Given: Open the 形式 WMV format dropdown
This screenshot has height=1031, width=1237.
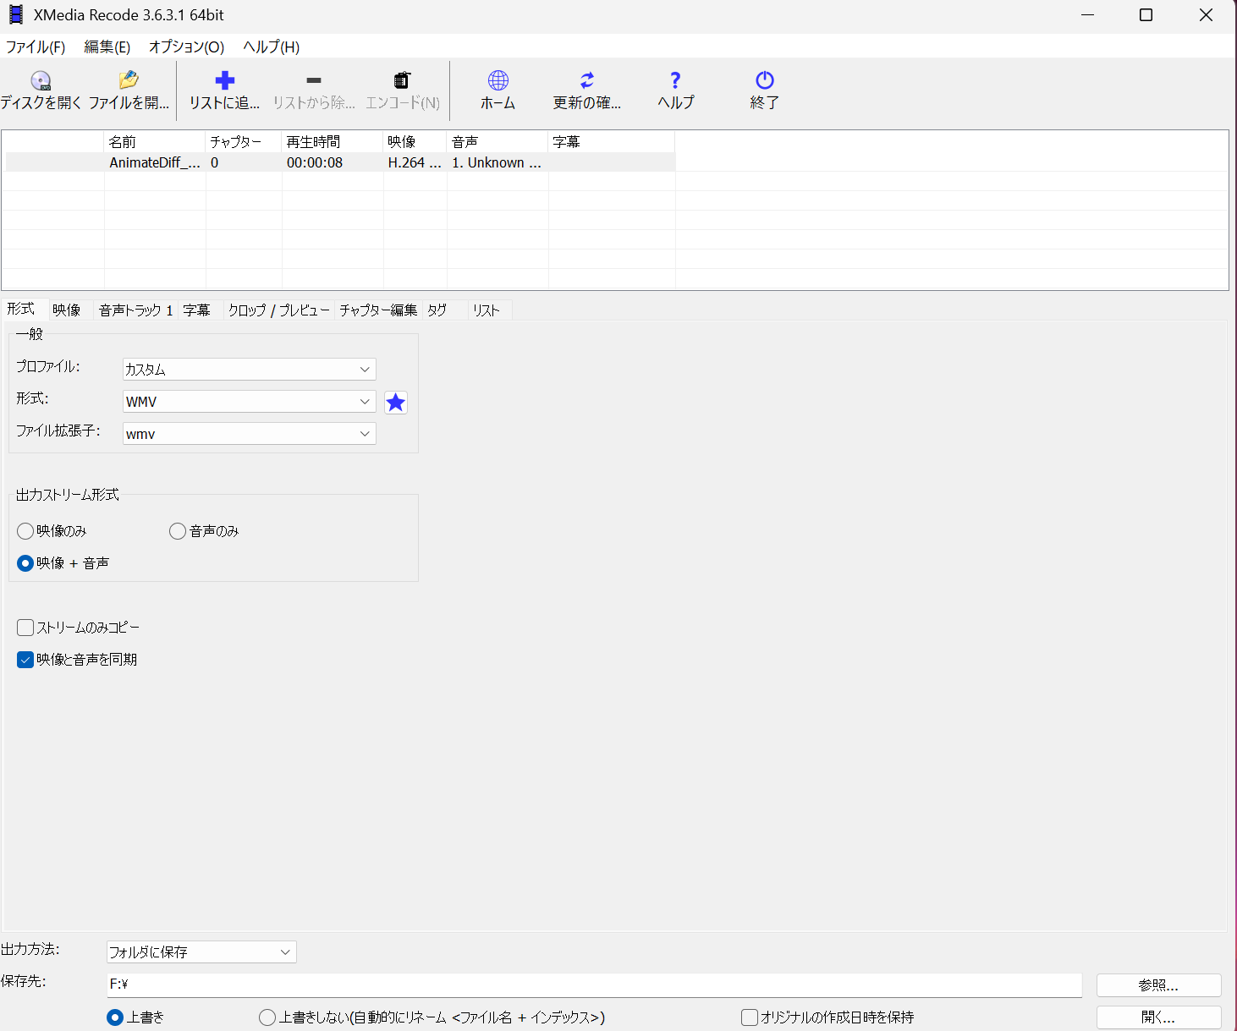Looking at the screenshot, I should (x=250, y=402).
